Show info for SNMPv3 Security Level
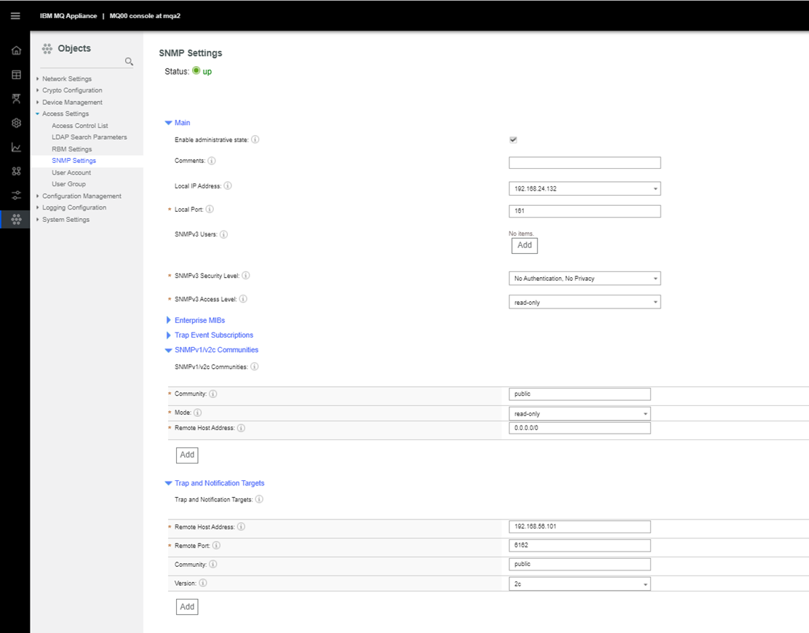 click(246, 276)
